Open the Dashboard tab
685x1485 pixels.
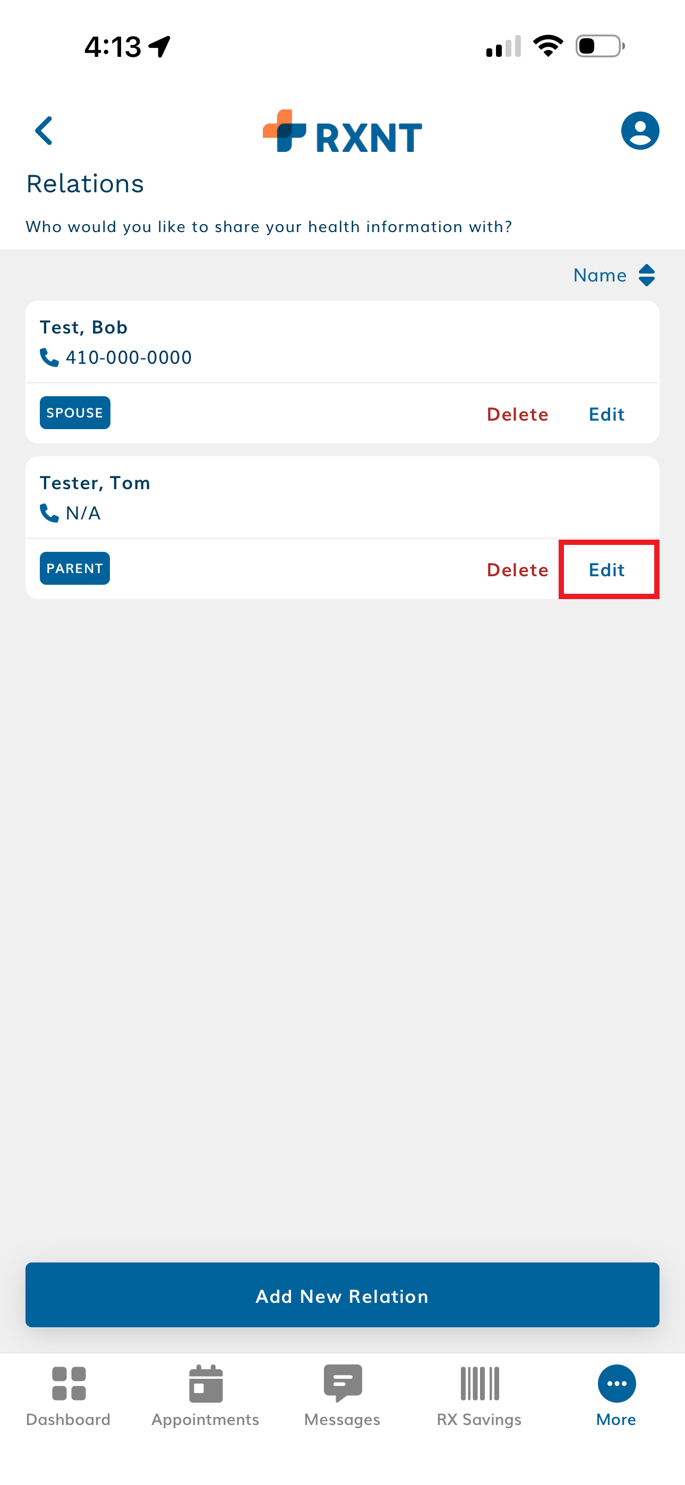point(68,1394)
